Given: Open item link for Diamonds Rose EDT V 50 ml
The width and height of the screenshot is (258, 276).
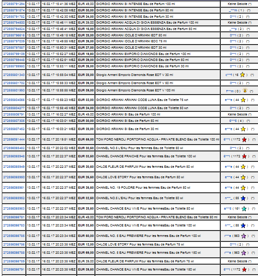Looking at the screenshot, I should click(x=14, y=83).
